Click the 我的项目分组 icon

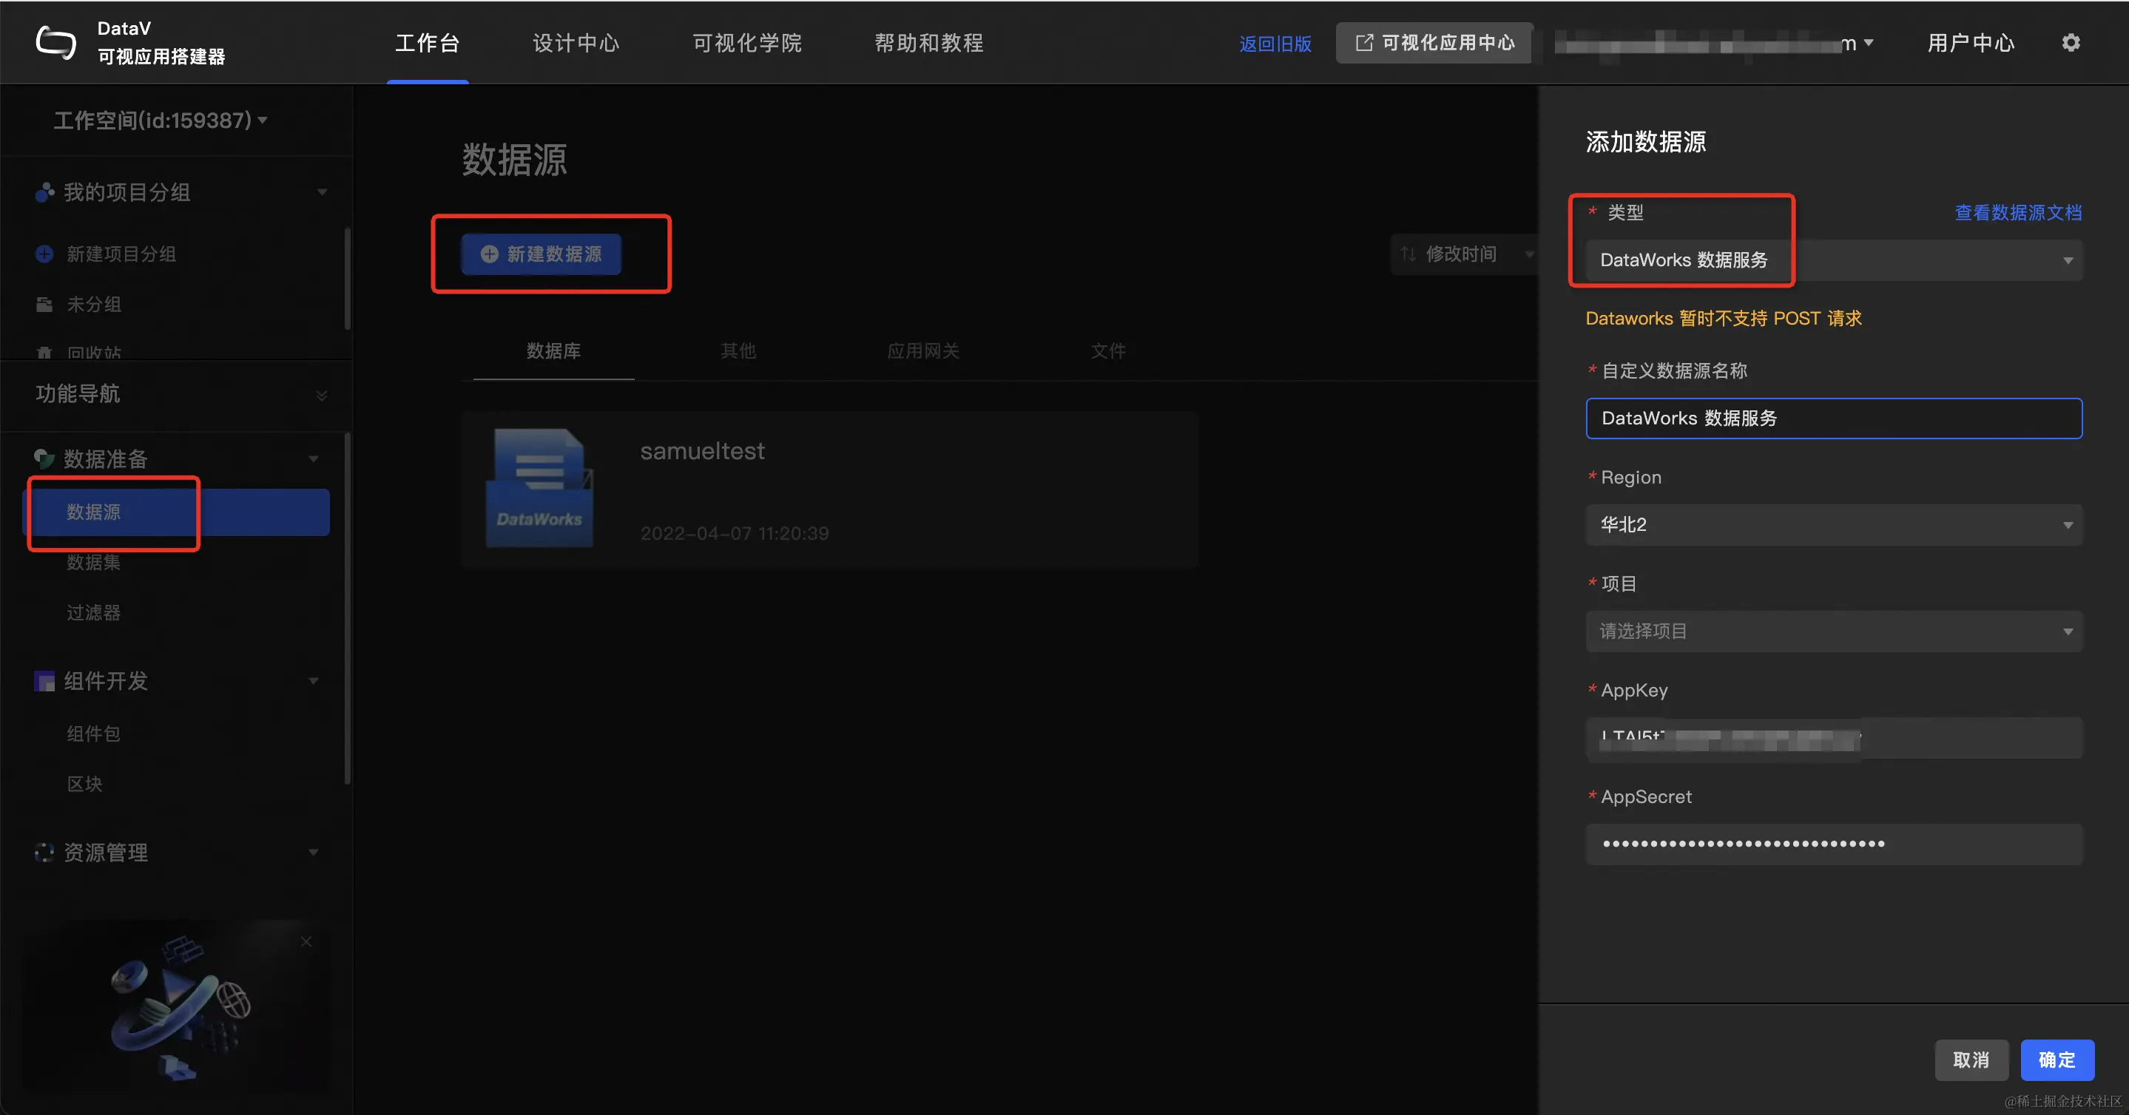pyautogui.click(x=44, y=192)
